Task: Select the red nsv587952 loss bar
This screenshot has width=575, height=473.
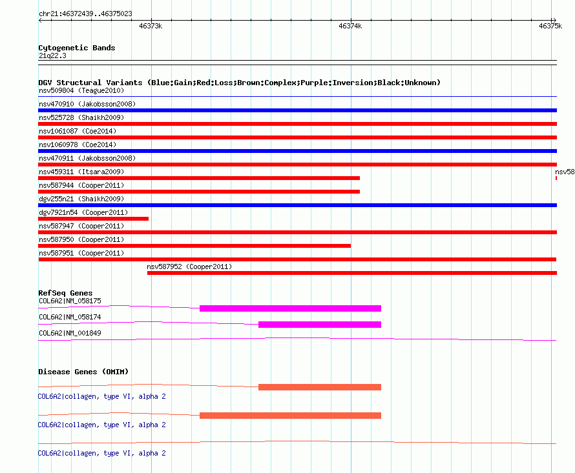Action: [352, 273]
